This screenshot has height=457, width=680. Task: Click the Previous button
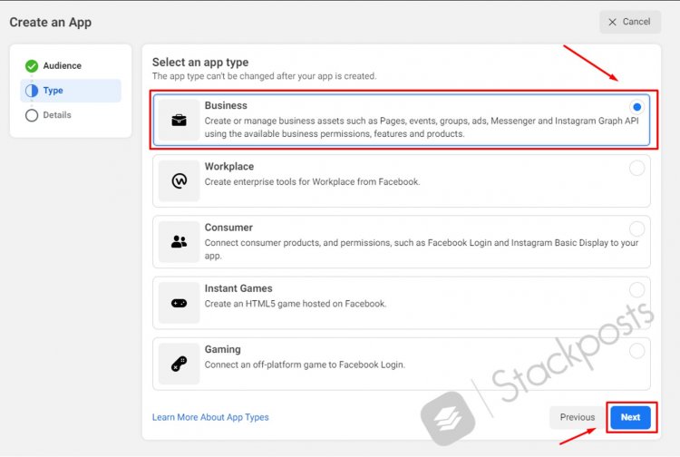[x=578, y=417]
